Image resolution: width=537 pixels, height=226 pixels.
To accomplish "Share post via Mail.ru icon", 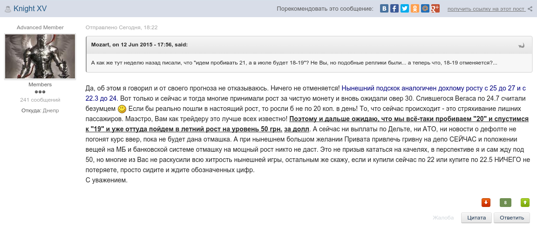I will (425, 8).
